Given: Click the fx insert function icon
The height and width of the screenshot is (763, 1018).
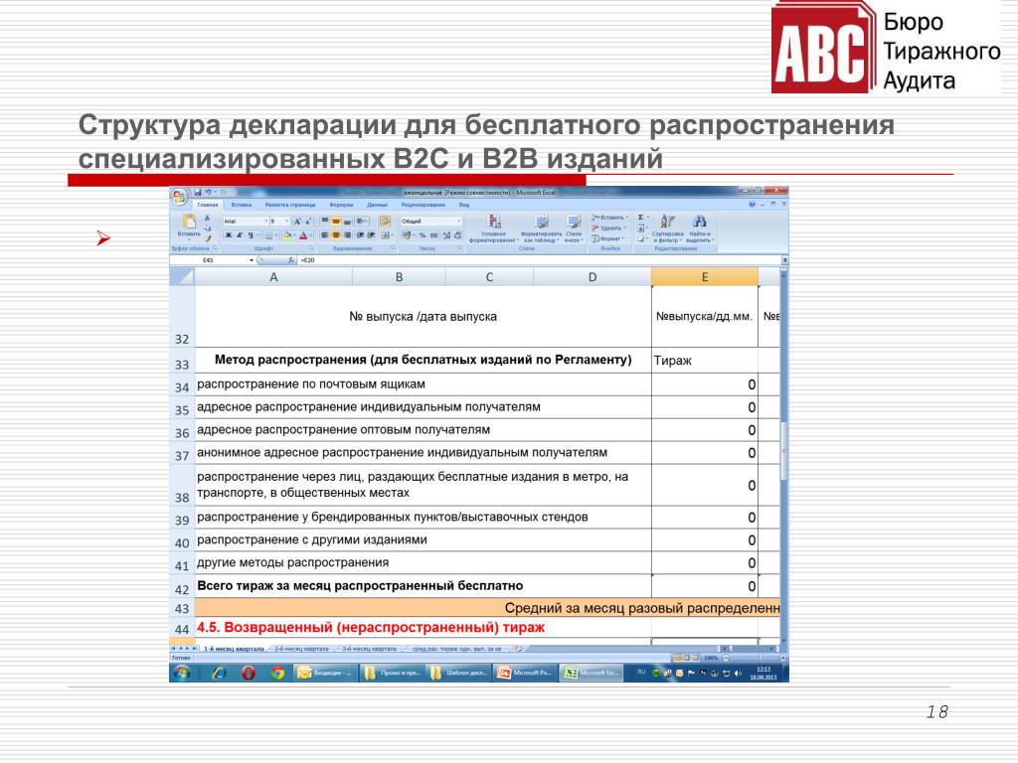Looking at the screenshot, I should tap(291, 260).
